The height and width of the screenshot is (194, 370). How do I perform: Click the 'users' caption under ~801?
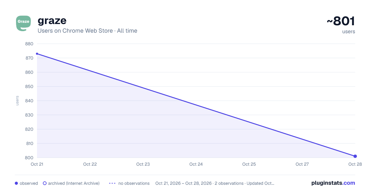(x=349, y=31)
